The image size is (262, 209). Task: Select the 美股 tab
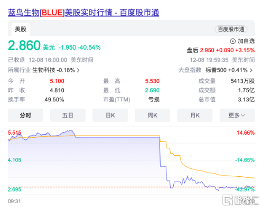click(21, 29)
